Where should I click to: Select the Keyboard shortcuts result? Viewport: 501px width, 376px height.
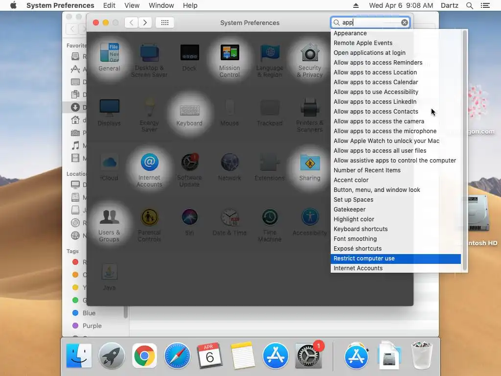click(395, 229)
